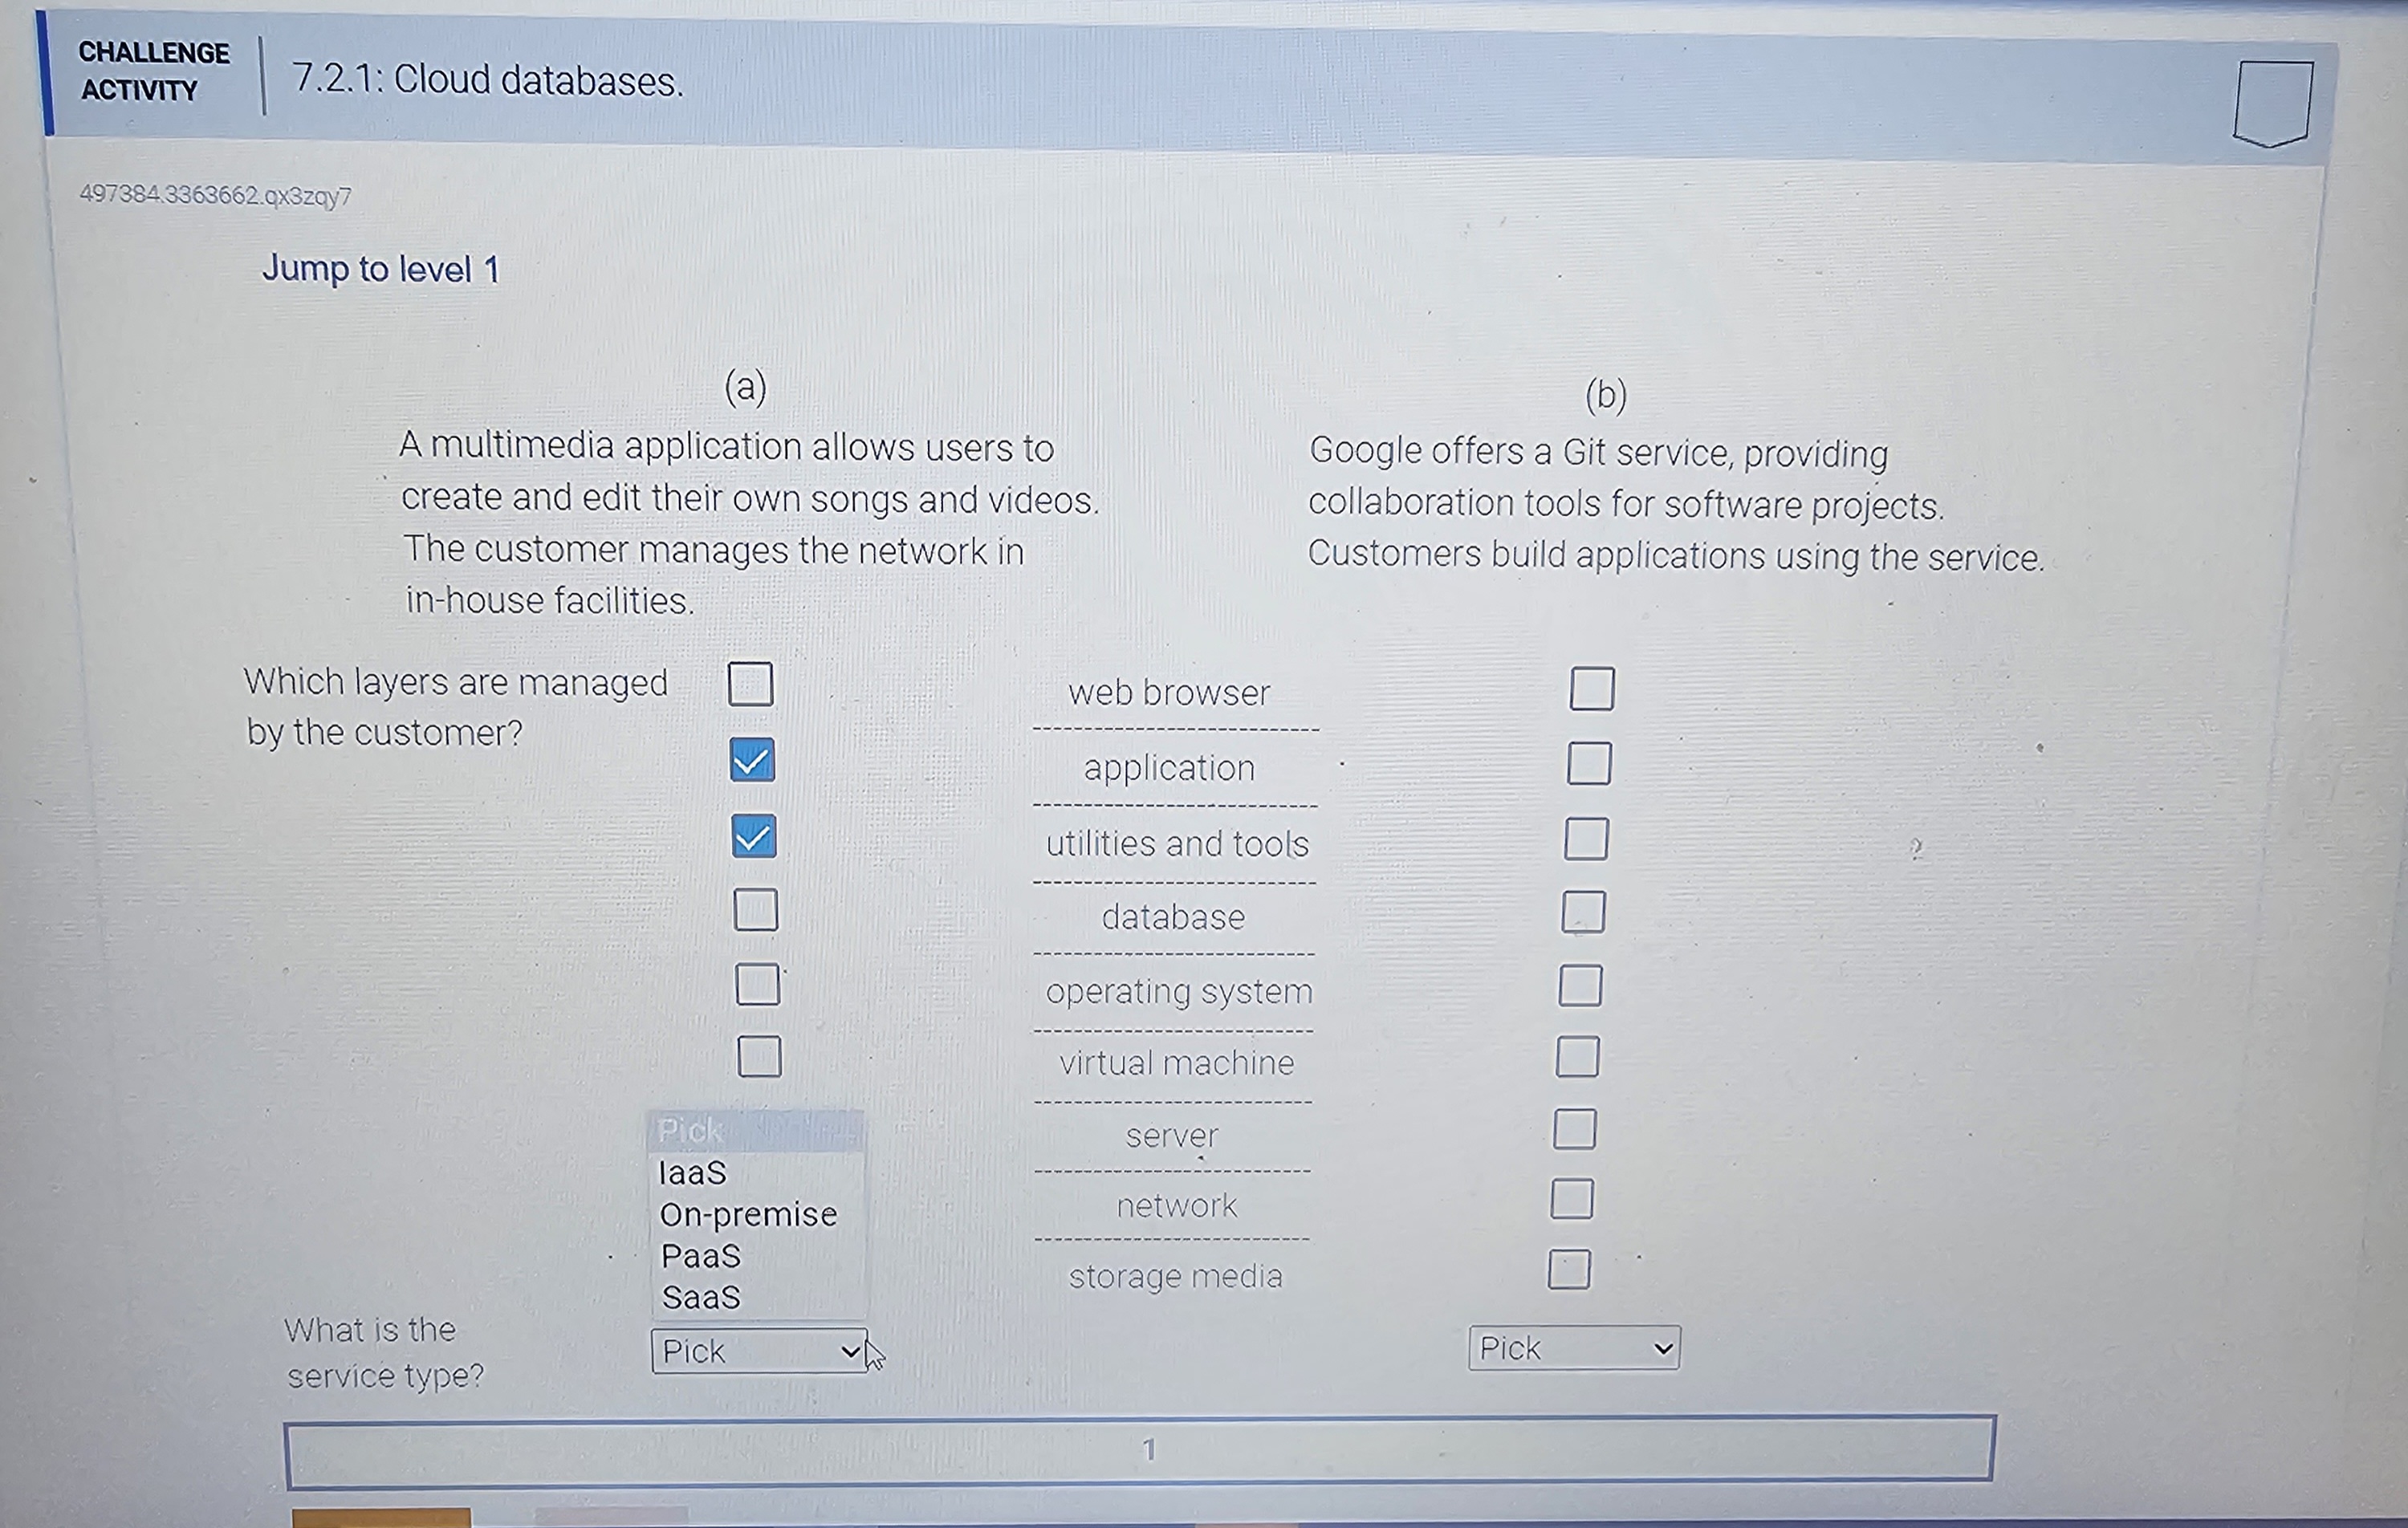The image size is (2408, 1528).
Task: Click the 'storage media' layer label
Action: tap(1175, 1276)
